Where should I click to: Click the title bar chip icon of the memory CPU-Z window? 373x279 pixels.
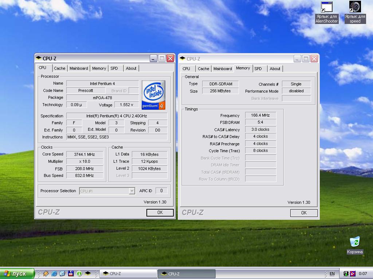(182, 58)
